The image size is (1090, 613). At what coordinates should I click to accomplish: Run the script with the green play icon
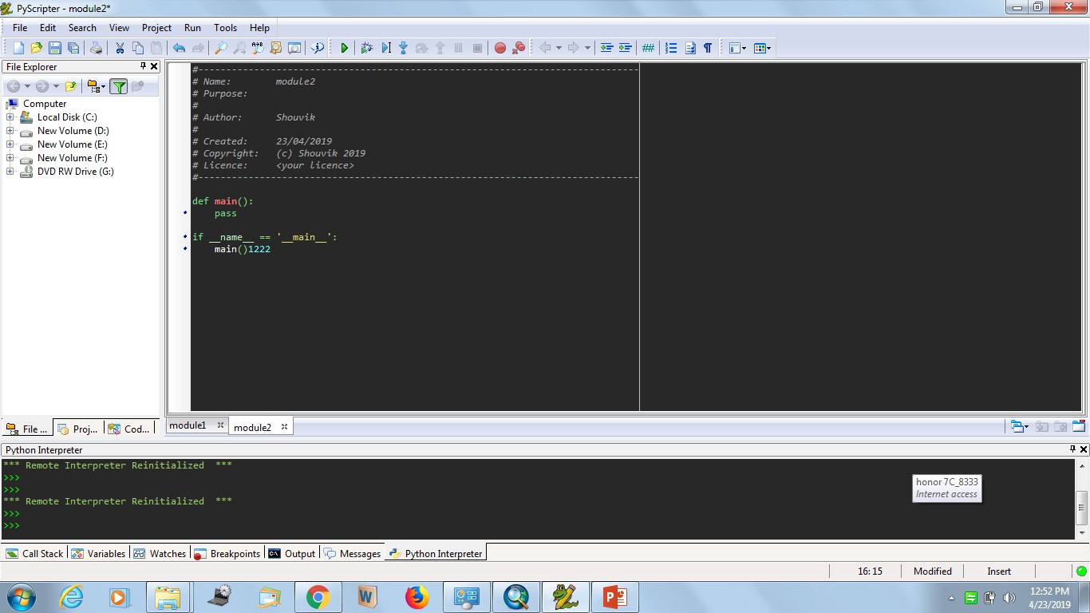pyautogui.click(x=345, y=48)
